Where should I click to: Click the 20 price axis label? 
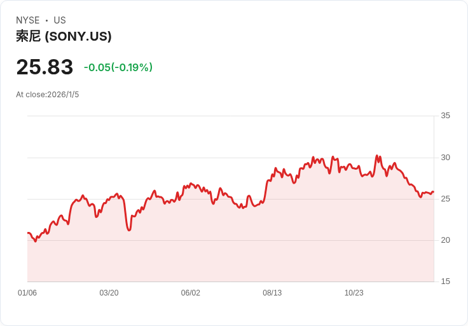coord(446,240)
